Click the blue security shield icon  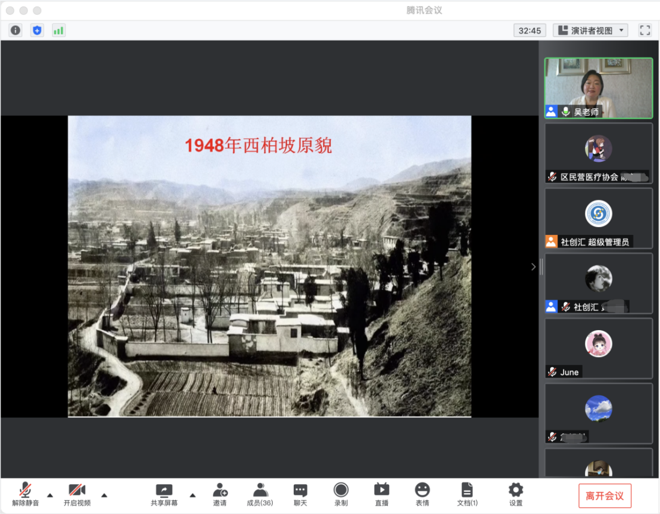37,30
